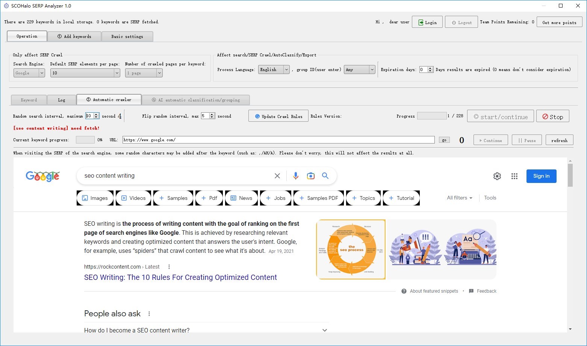Expand How do I become a SEO content writer
This screenshot has height=346, width=587.
(206, 330)
